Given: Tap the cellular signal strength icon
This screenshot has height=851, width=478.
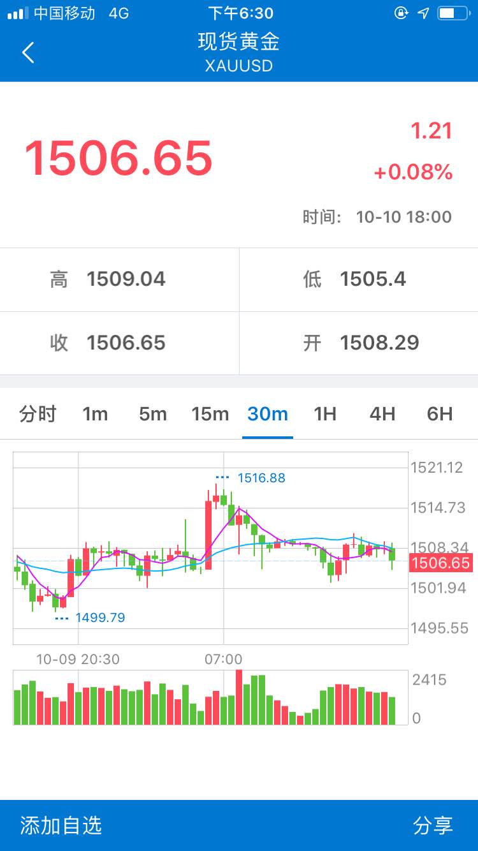Looking at the screenshot, I should 18,13.
